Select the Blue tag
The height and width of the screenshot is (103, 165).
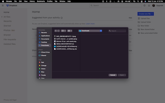[x=42, y=72]
